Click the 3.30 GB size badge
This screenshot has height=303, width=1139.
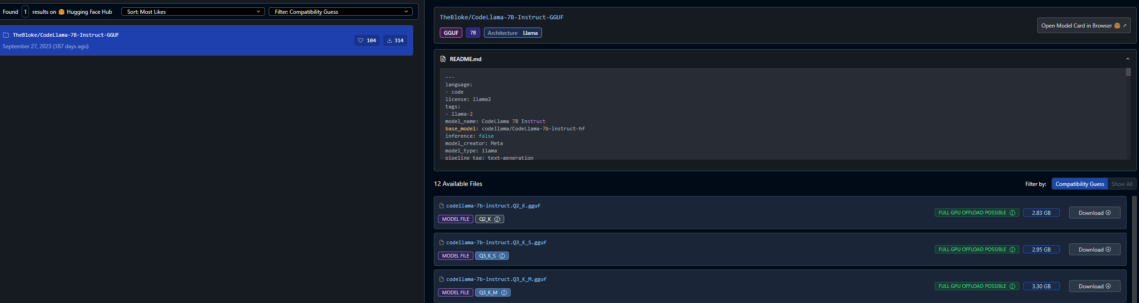click(x=1041, y=286)
